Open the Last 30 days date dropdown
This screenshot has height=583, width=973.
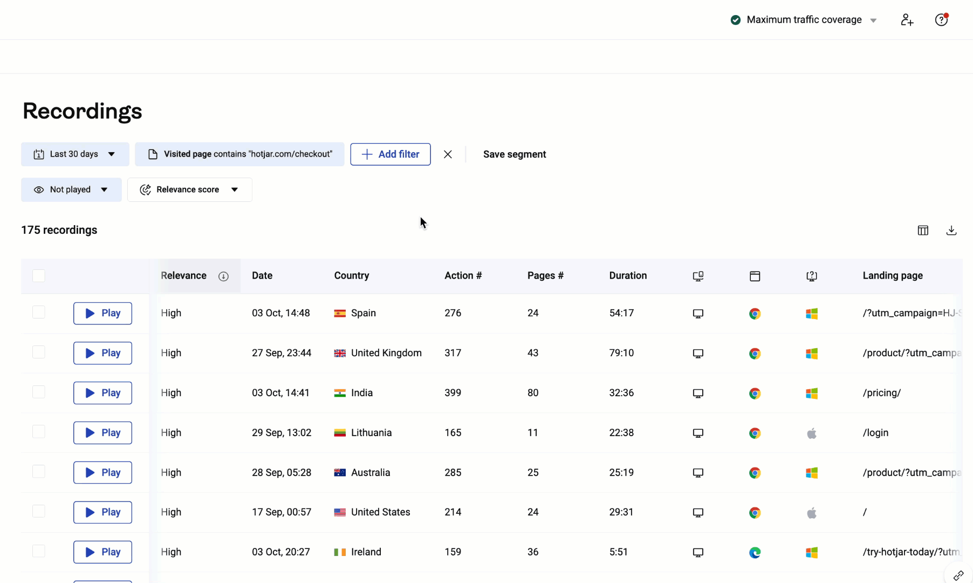[x=75, y=154]
